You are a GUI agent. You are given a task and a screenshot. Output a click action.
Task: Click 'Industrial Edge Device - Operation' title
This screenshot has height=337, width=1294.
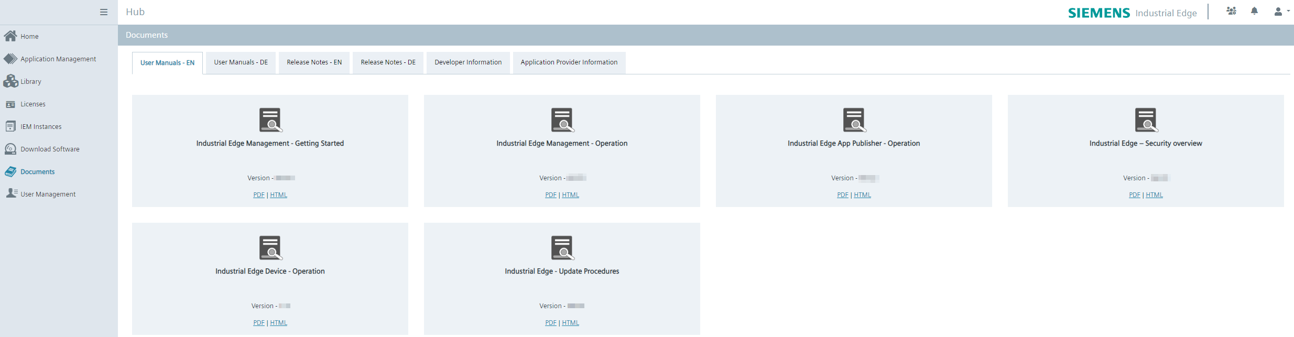click(x=270, y=271)
